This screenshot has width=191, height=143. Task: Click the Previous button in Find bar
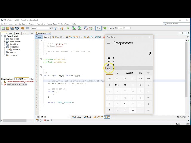77,117
